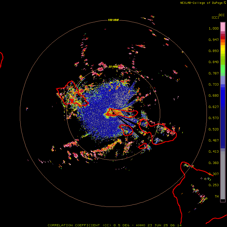Click the 0.680 scale label
This screenshot has width=227, height=227.
pyautogui.click(x=214, y=96)
